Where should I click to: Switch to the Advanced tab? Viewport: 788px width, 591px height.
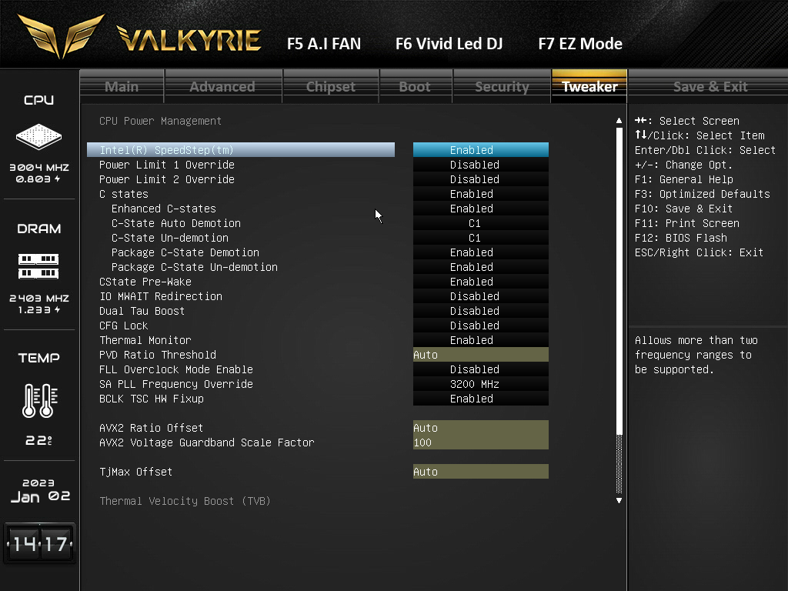pos(222,86)
